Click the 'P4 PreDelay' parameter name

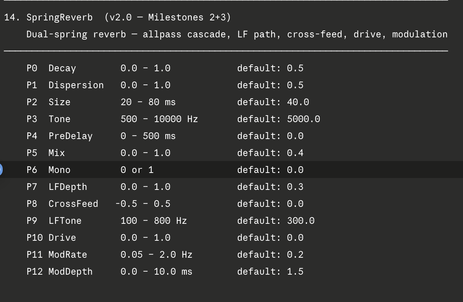pyautogui.click(x=60, y=136)
